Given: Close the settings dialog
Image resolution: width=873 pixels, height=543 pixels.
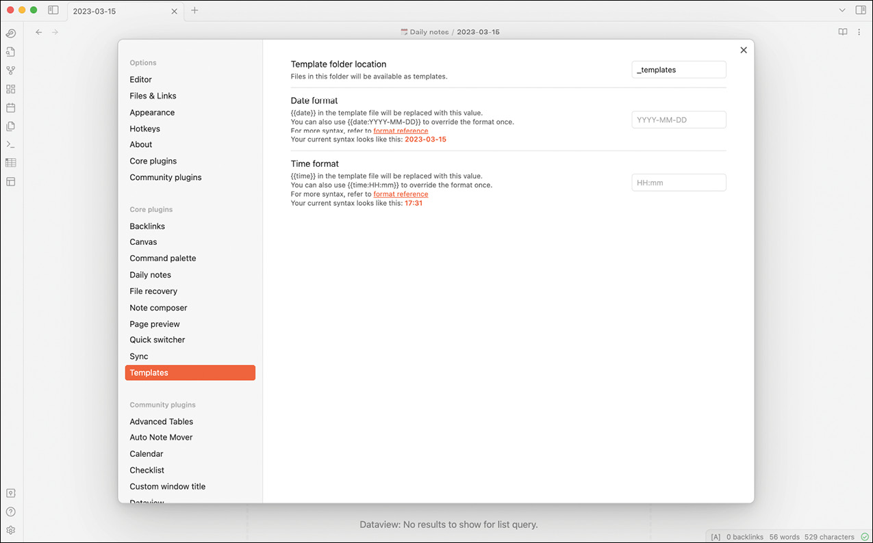Looking at the screenshot, I should (x=743, y=50).
